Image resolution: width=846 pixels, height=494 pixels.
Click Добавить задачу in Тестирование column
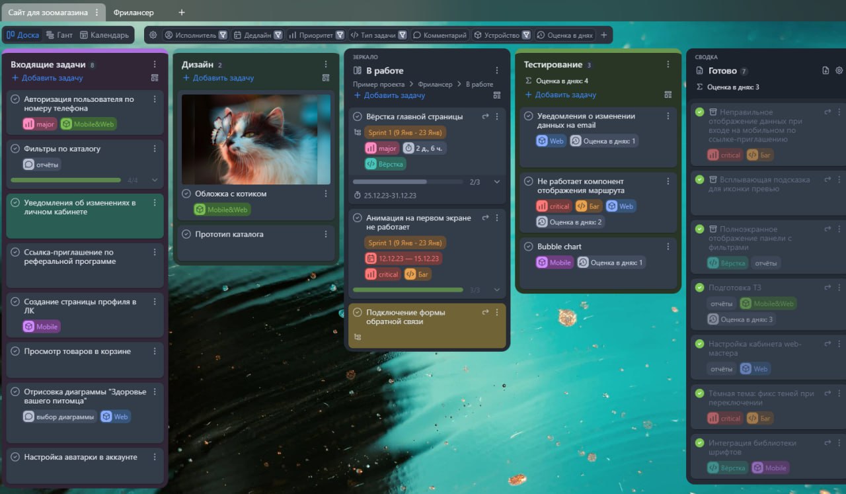click(560, 95)
